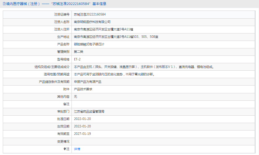Click the 其他内容 label
Viewport: 259px width, 155px height.
tap(63, 97)
